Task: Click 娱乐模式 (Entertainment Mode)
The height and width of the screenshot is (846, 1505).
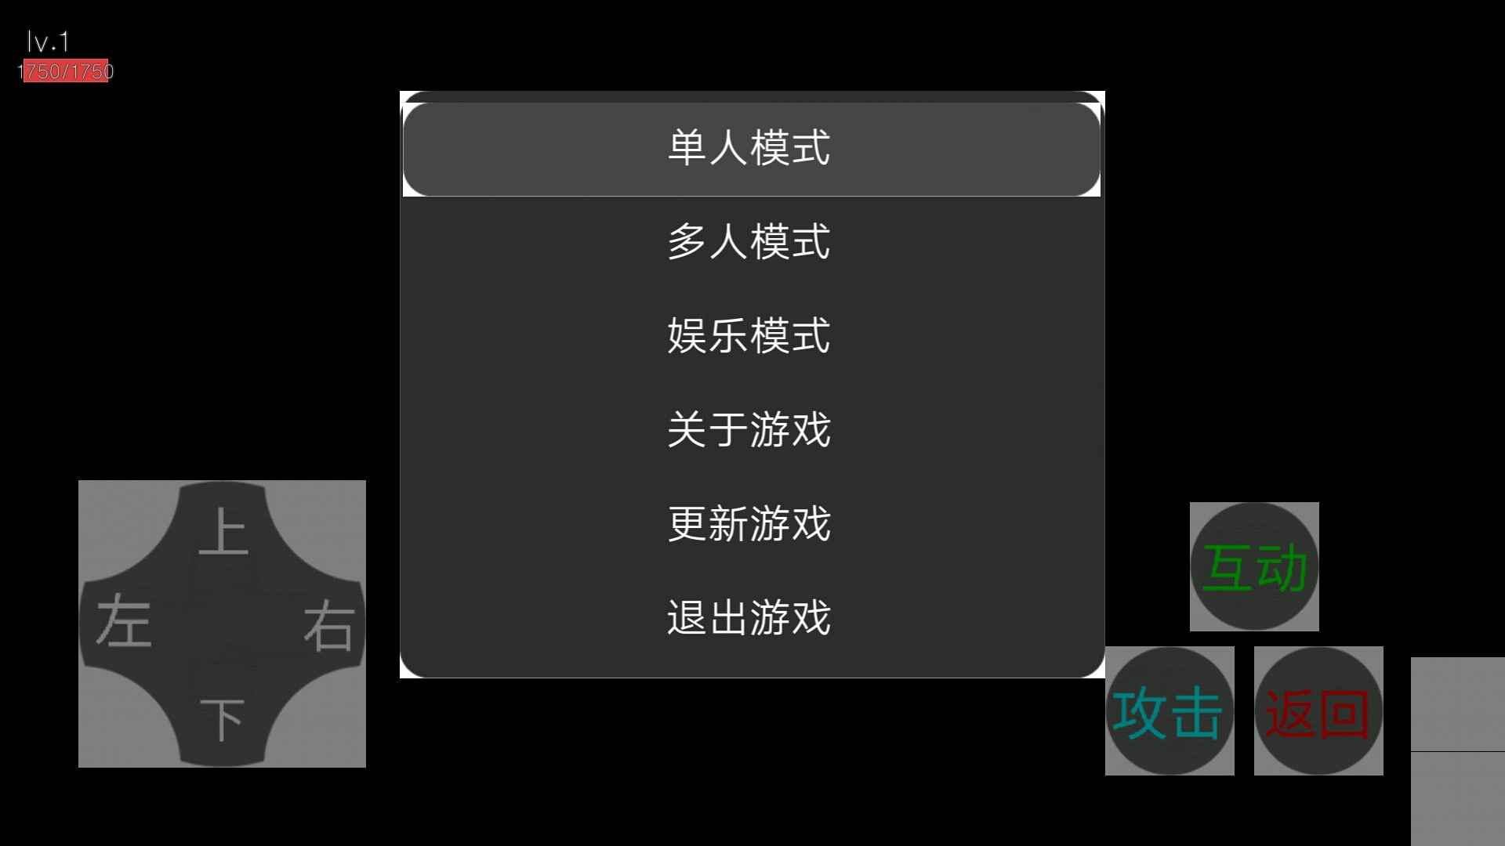Action: tap(752, 334)
